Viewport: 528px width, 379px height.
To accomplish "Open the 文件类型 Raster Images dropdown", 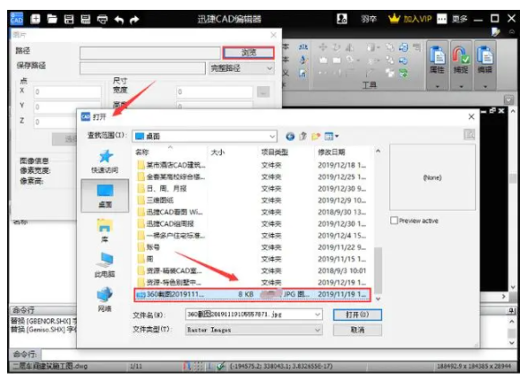I will pyautogui.click(x=253, y=330).
